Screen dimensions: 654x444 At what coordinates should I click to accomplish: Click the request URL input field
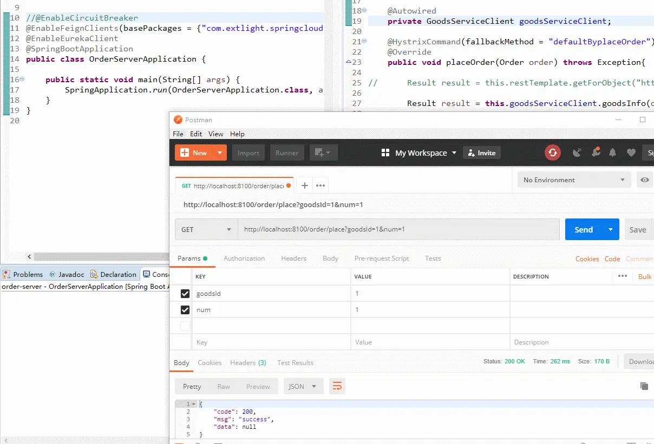[x=398, y=229]
